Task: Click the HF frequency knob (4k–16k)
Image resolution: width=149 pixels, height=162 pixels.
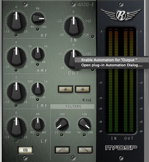Action: pos(38,19)
